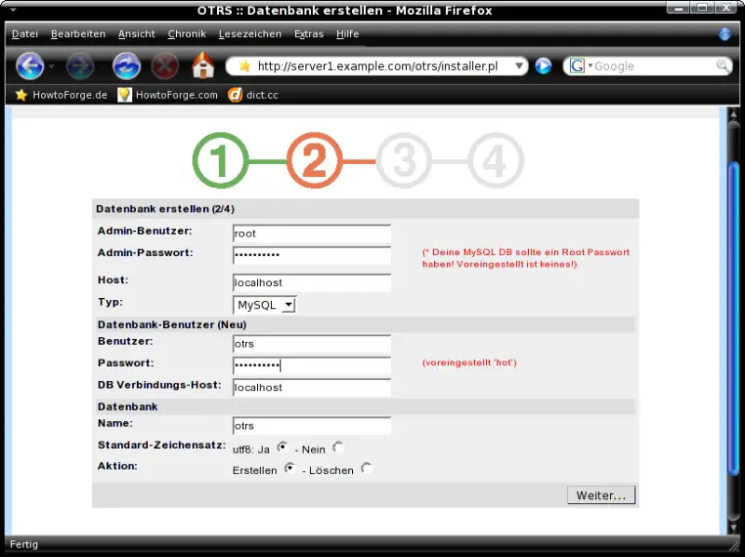Image resolution: width=745 pixels, height=557 pixels.
Task: Open the Extras menu
Action: coord(309,34)
